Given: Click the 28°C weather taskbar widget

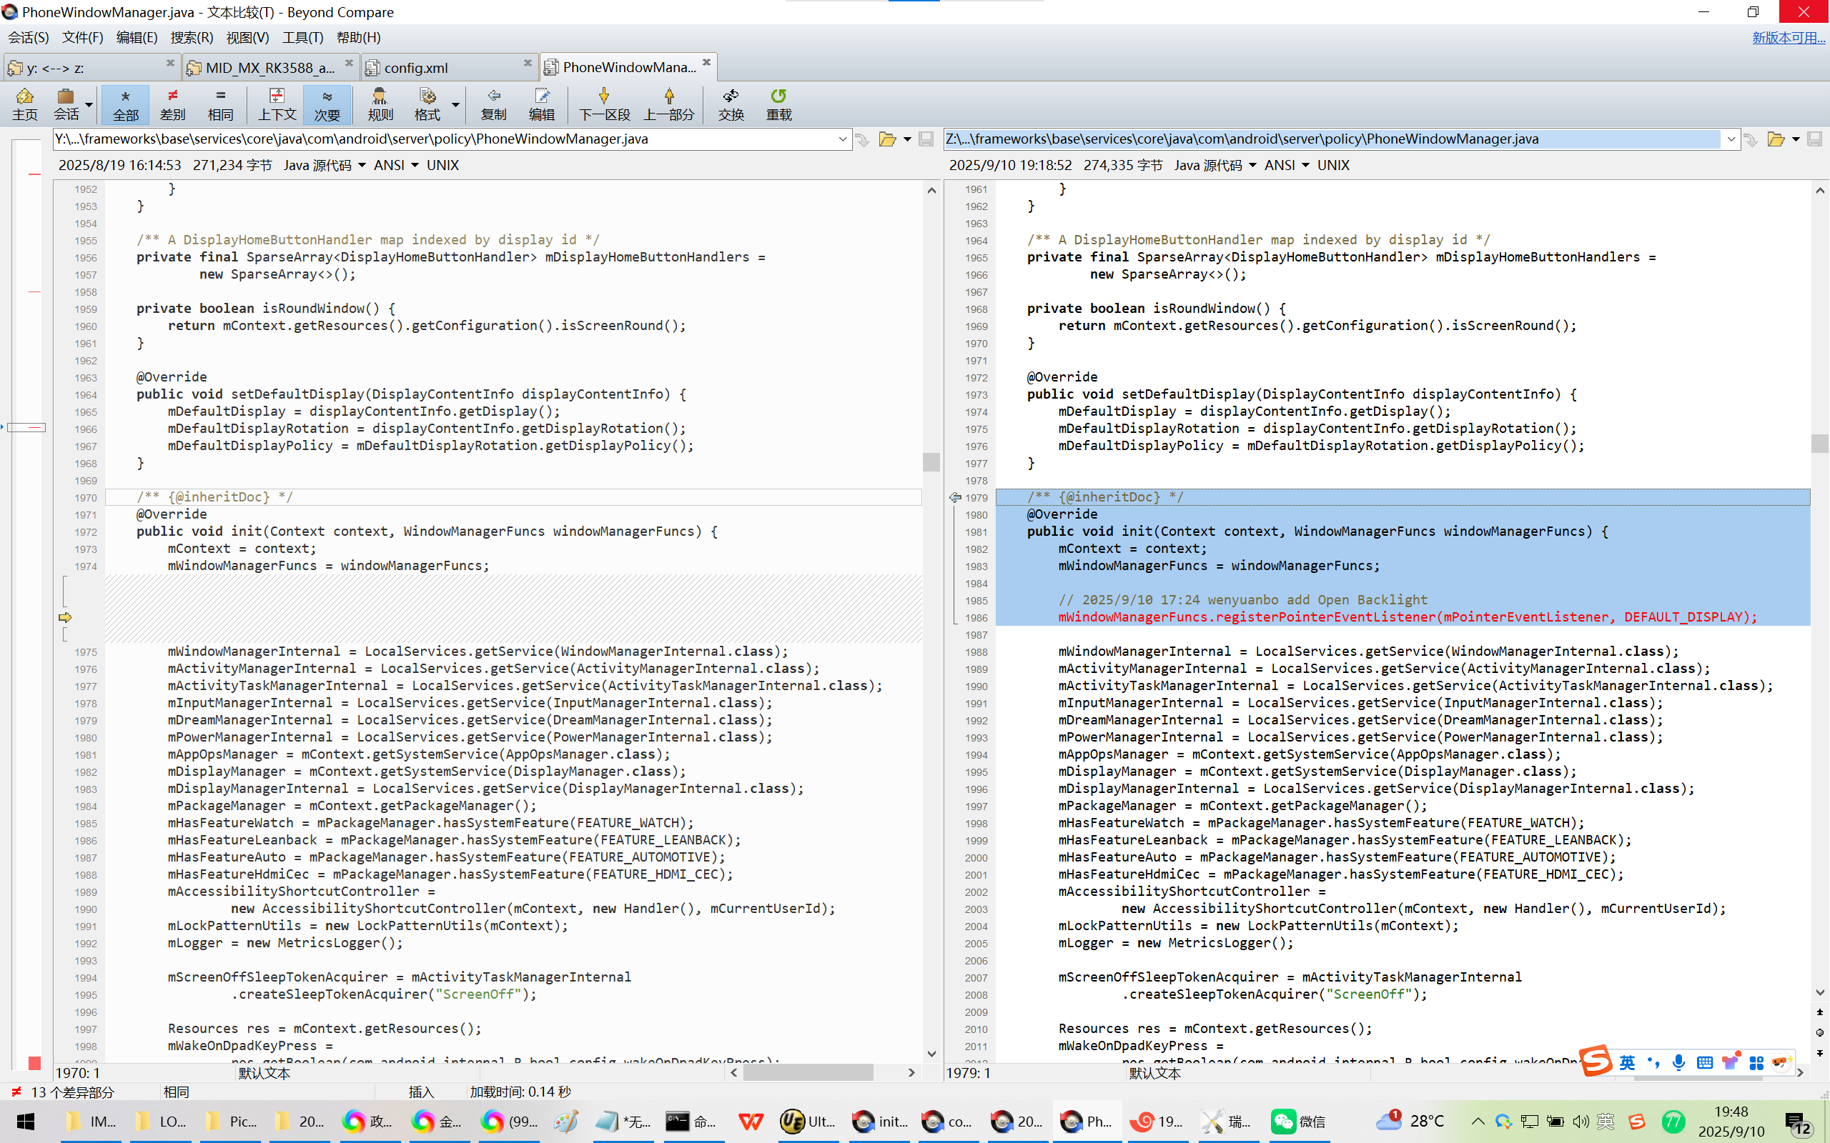Looking at the screenshot, I should coord(1411,1122).
